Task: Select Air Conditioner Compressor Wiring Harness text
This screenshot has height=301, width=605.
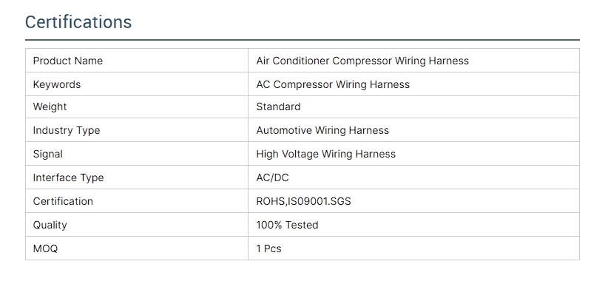Action: click(362, 61)
